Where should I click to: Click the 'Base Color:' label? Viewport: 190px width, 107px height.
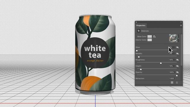[x=142, y=37]
